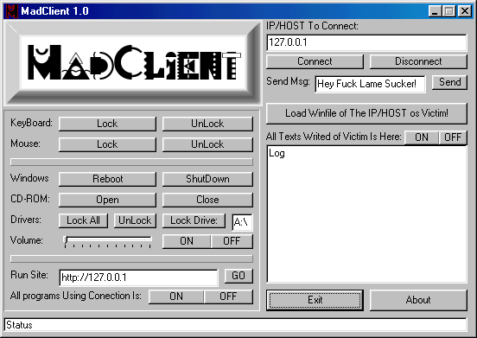Click the Load Winfile of The IP/HOST button
Viewport: 477px width, 338px height.
[366, 113]
